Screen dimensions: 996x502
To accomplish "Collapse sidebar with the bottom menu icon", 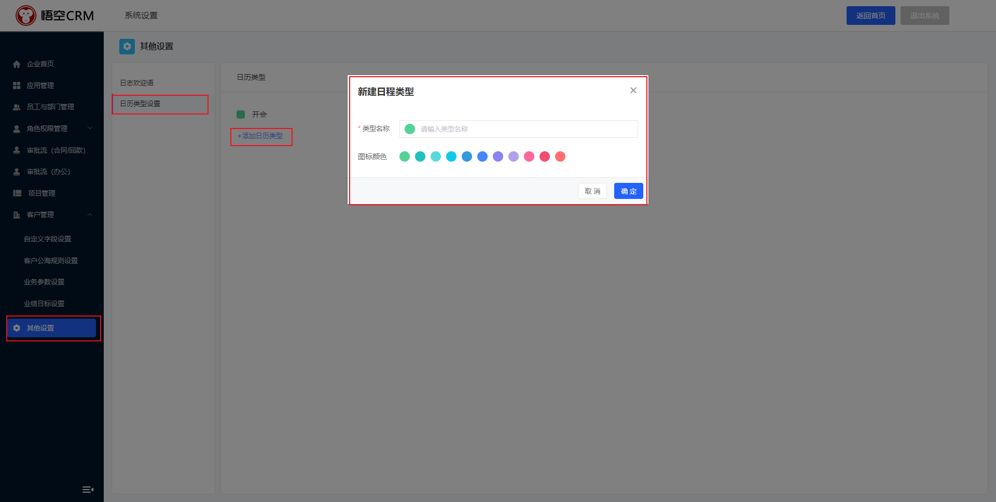I will click(x=88, y=490).
